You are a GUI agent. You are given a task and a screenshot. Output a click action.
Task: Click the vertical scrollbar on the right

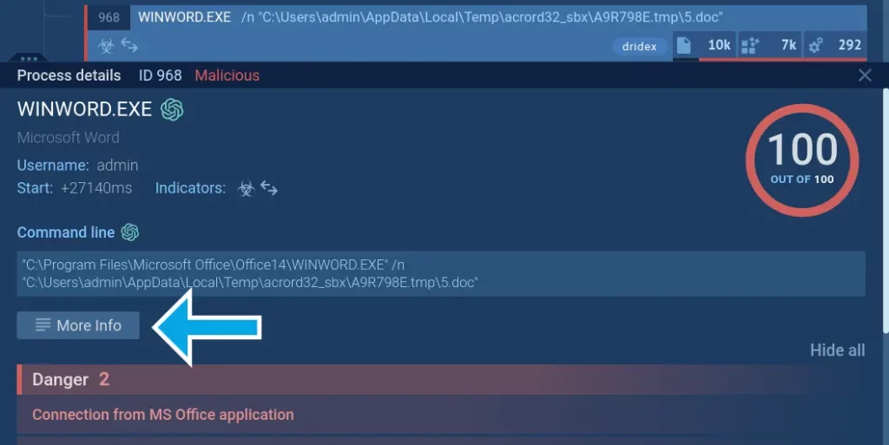(x=885, y=208)
